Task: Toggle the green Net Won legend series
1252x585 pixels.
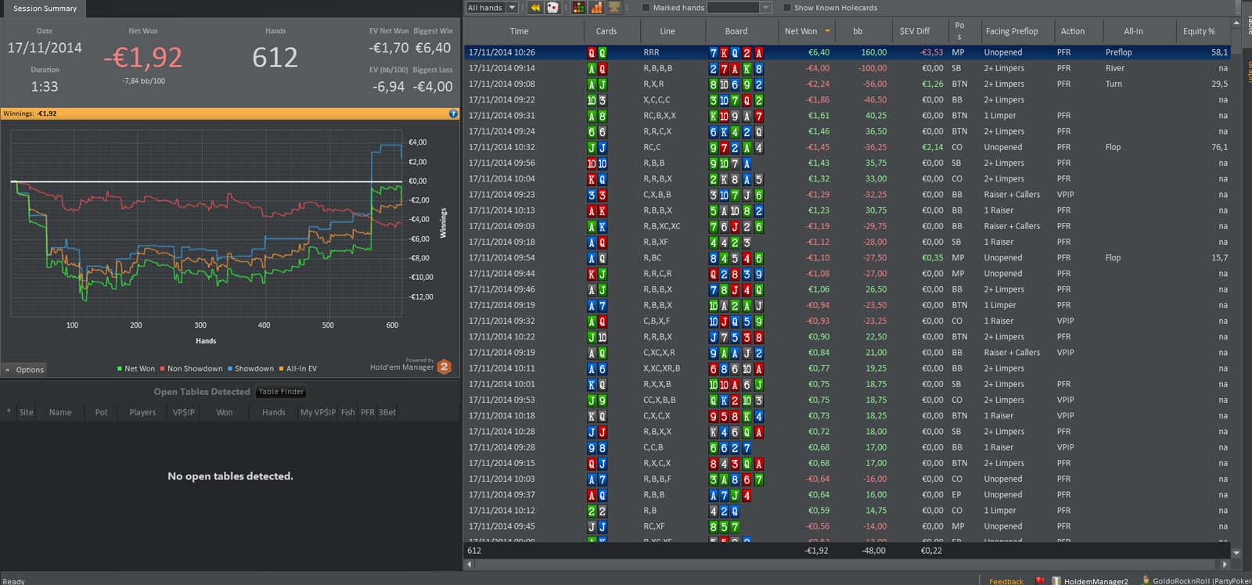Action: click(x=135, y=368)
